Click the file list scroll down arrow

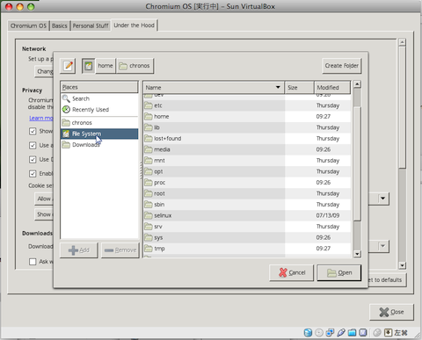click(357, 254)
